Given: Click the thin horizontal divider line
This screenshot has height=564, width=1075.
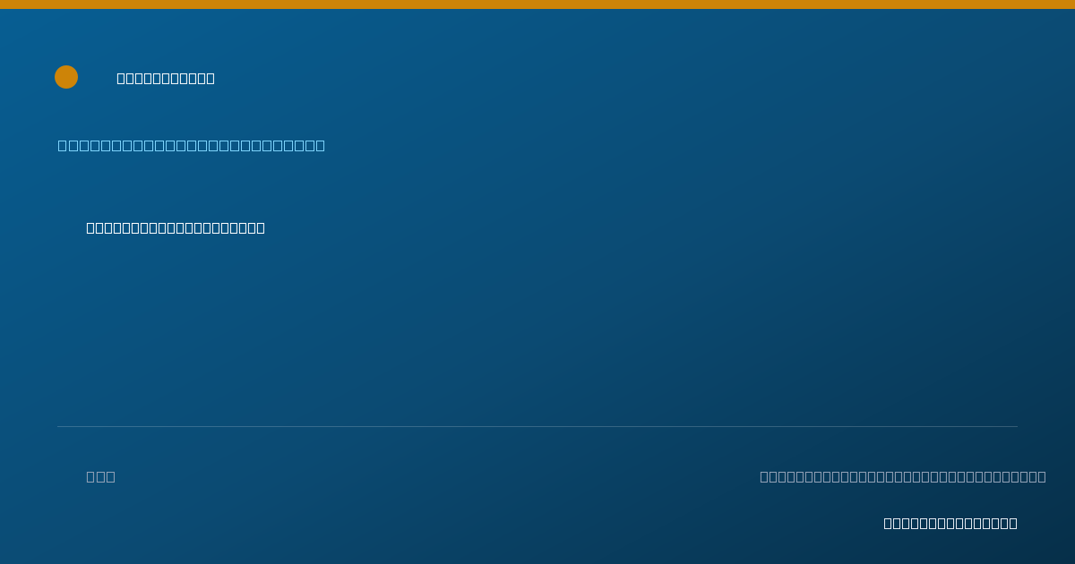Looking at the screenshot, I should (x=537, y=426).
